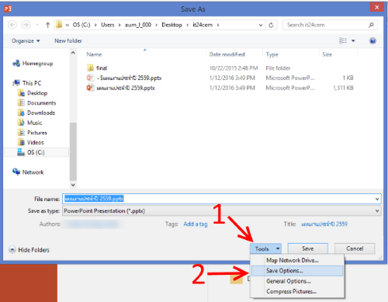Image resolution: width=388 pixels, height=302 pixels.
Task: Click the 10/22/2015 2:46 PM date cell
Action: coord(234,68)
